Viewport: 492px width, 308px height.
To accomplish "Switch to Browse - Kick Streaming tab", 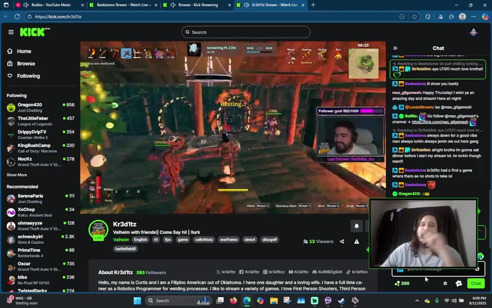I will (x=198, y=5).
